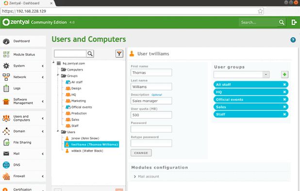The width and height of the screenshot is (300, 191).
Task: Click the User quota field
Action: click(151, 115)
